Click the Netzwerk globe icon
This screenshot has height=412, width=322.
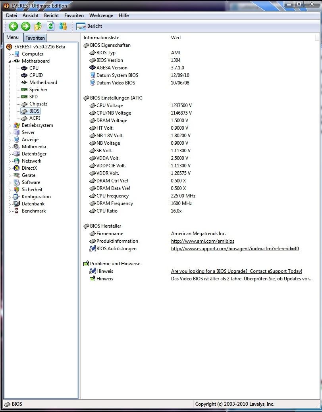pyautogui.click(x=17, y=161)
